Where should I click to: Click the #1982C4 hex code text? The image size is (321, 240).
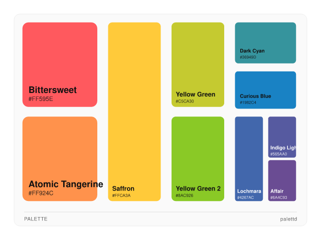tap(248, 103)
